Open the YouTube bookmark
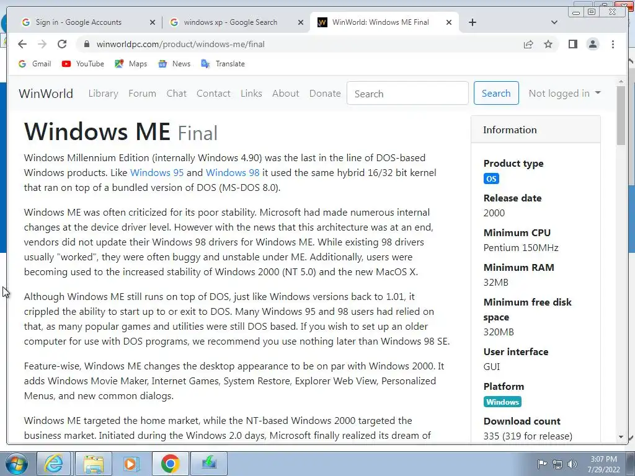The height and width of the screenshot is (476, 635). coord(83,64)
